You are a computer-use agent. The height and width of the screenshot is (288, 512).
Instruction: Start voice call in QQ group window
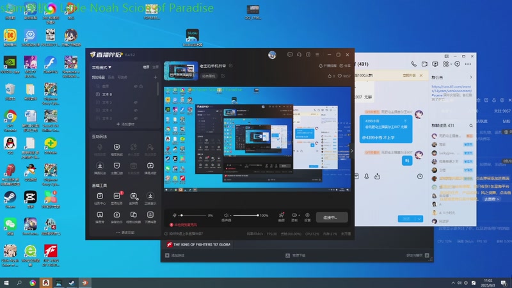click(413, 64)
